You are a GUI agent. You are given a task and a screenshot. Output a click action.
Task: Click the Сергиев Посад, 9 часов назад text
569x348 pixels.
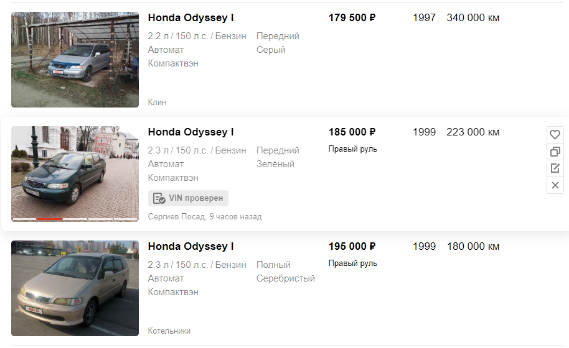tap(205, 217)
